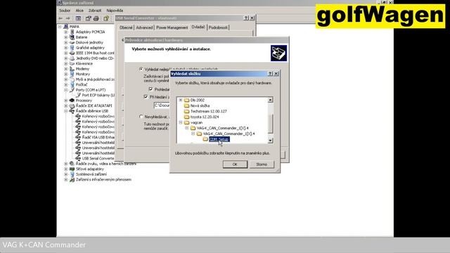Select the Adaptéry PCMCIA device icon
Image resolution: width=450 pixels, height=253 pixels.
click(x=72, y=32)
